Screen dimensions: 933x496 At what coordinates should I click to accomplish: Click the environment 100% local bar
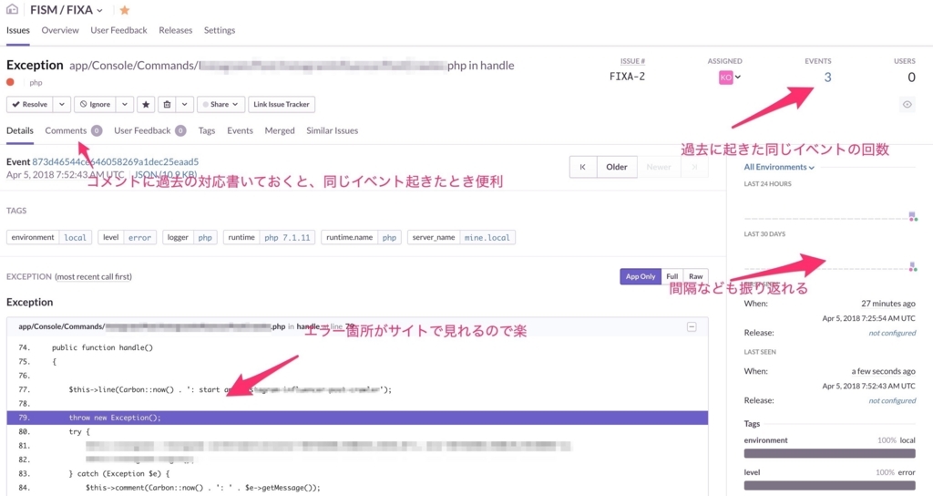coord(829,453)
